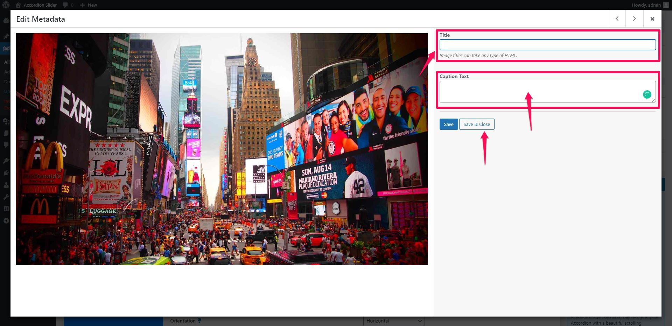Click the blue Save button
The height and width of the screenshot is (326, 672).
pyautogui.click(x=449, y=124)
